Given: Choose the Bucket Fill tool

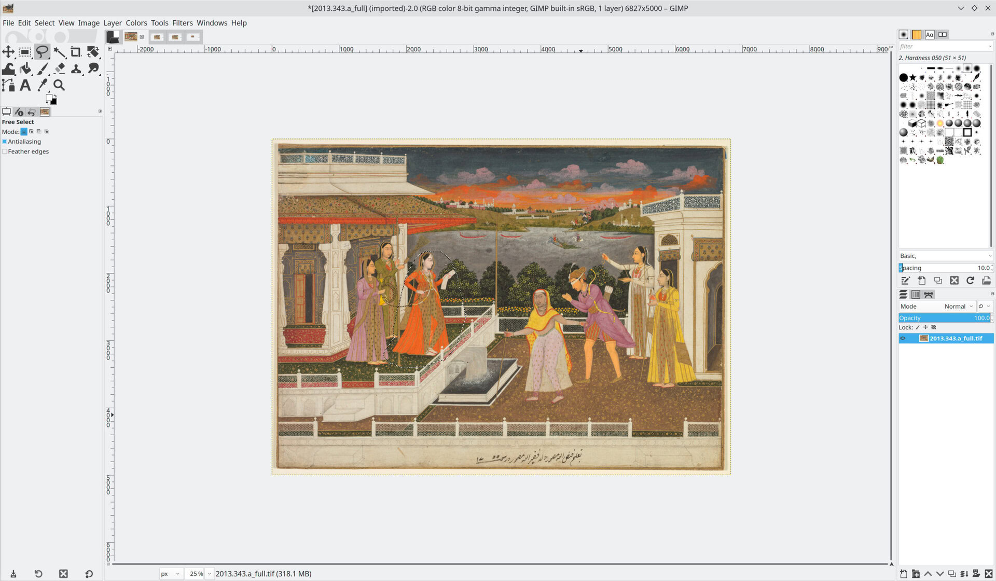Looking at the screenshot, I should [25, 68].
